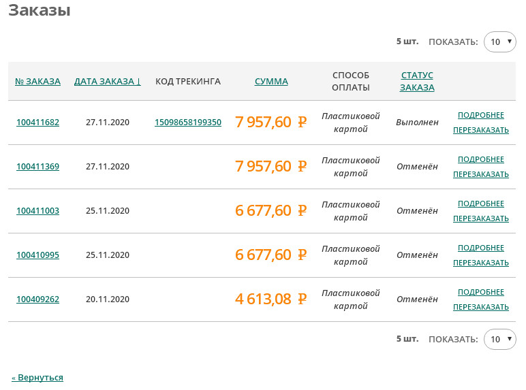526x390 pixels.
Task: Open tracking code 15098658199350
Action: click(188, 123)
